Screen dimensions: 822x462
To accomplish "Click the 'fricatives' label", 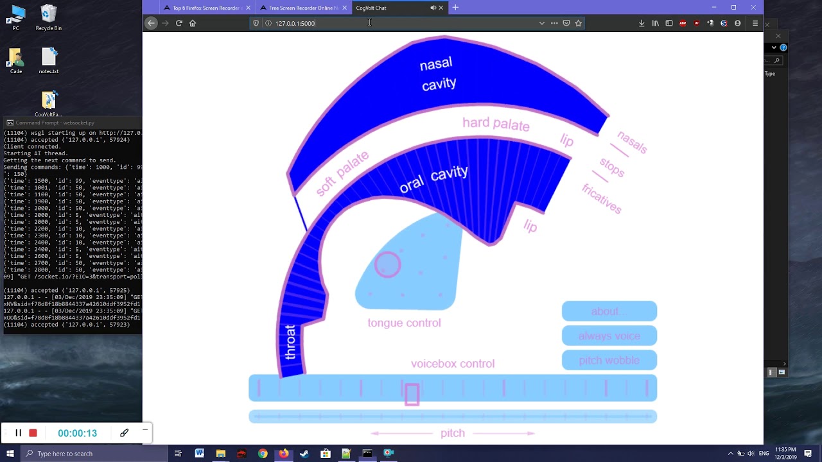I will pos(602,199).
